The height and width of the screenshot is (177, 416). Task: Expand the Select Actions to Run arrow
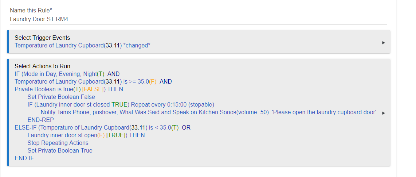[383, 113]
